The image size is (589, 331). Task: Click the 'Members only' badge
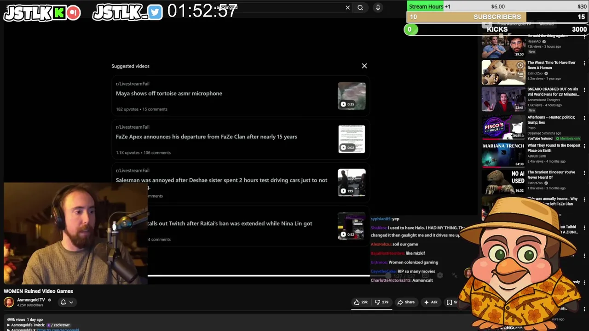[x=568, y=138]
